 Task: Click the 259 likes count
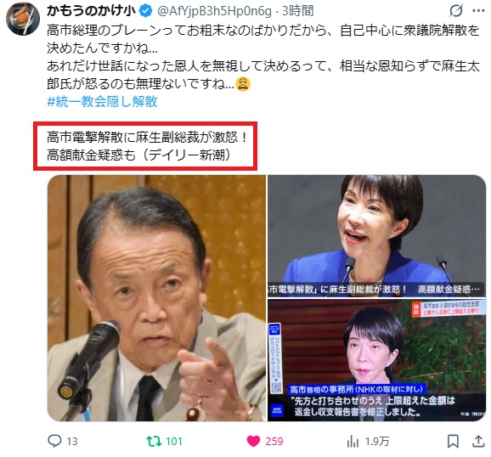(x=274, y=442)
